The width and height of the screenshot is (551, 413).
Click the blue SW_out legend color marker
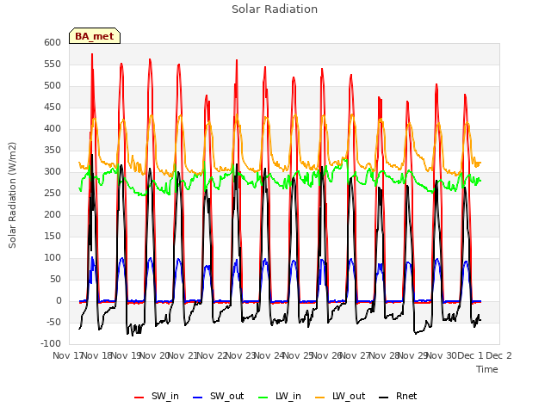[198, 398]
